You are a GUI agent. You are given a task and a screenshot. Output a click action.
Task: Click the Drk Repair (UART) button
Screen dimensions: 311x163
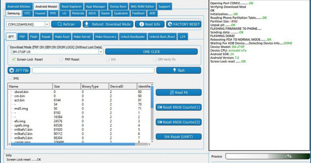(x=178, y=136)
